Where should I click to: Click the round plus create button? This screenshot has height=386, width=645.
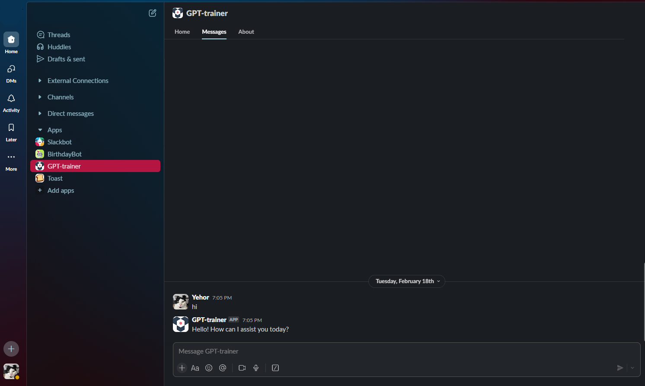pos(11,349)
